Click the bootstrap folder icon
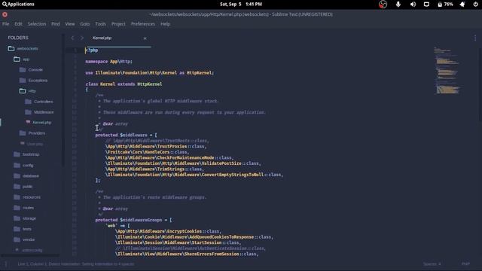Screen dimensions: 482x271 (x=17, y=154)
